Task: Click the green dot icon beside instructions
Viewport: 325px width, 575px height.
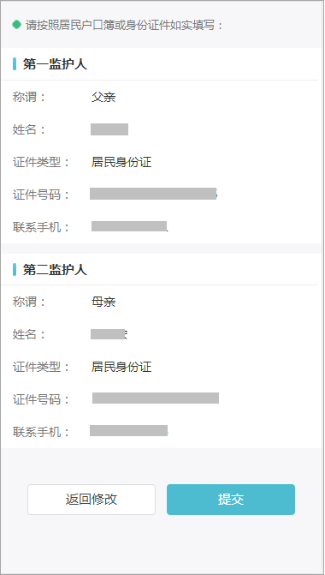Action: 16,25
